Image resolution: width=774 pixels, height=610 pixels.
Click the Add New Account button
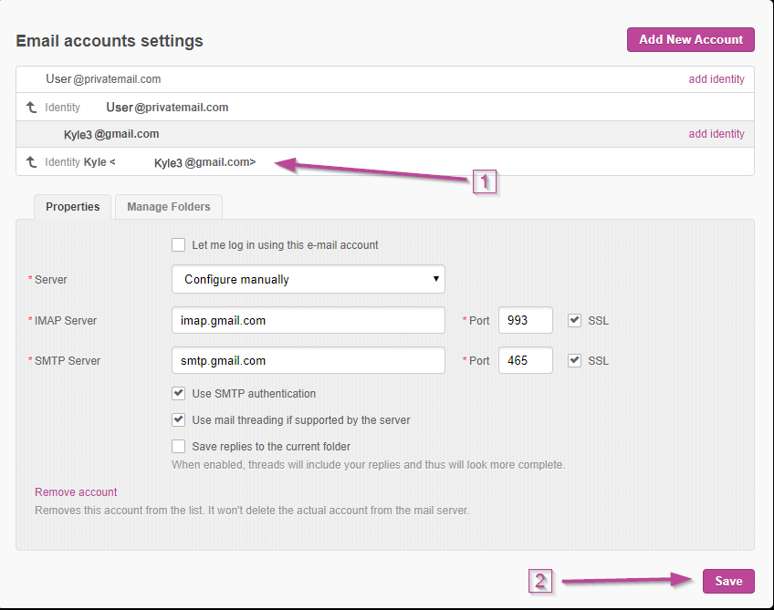coord(690,39)
